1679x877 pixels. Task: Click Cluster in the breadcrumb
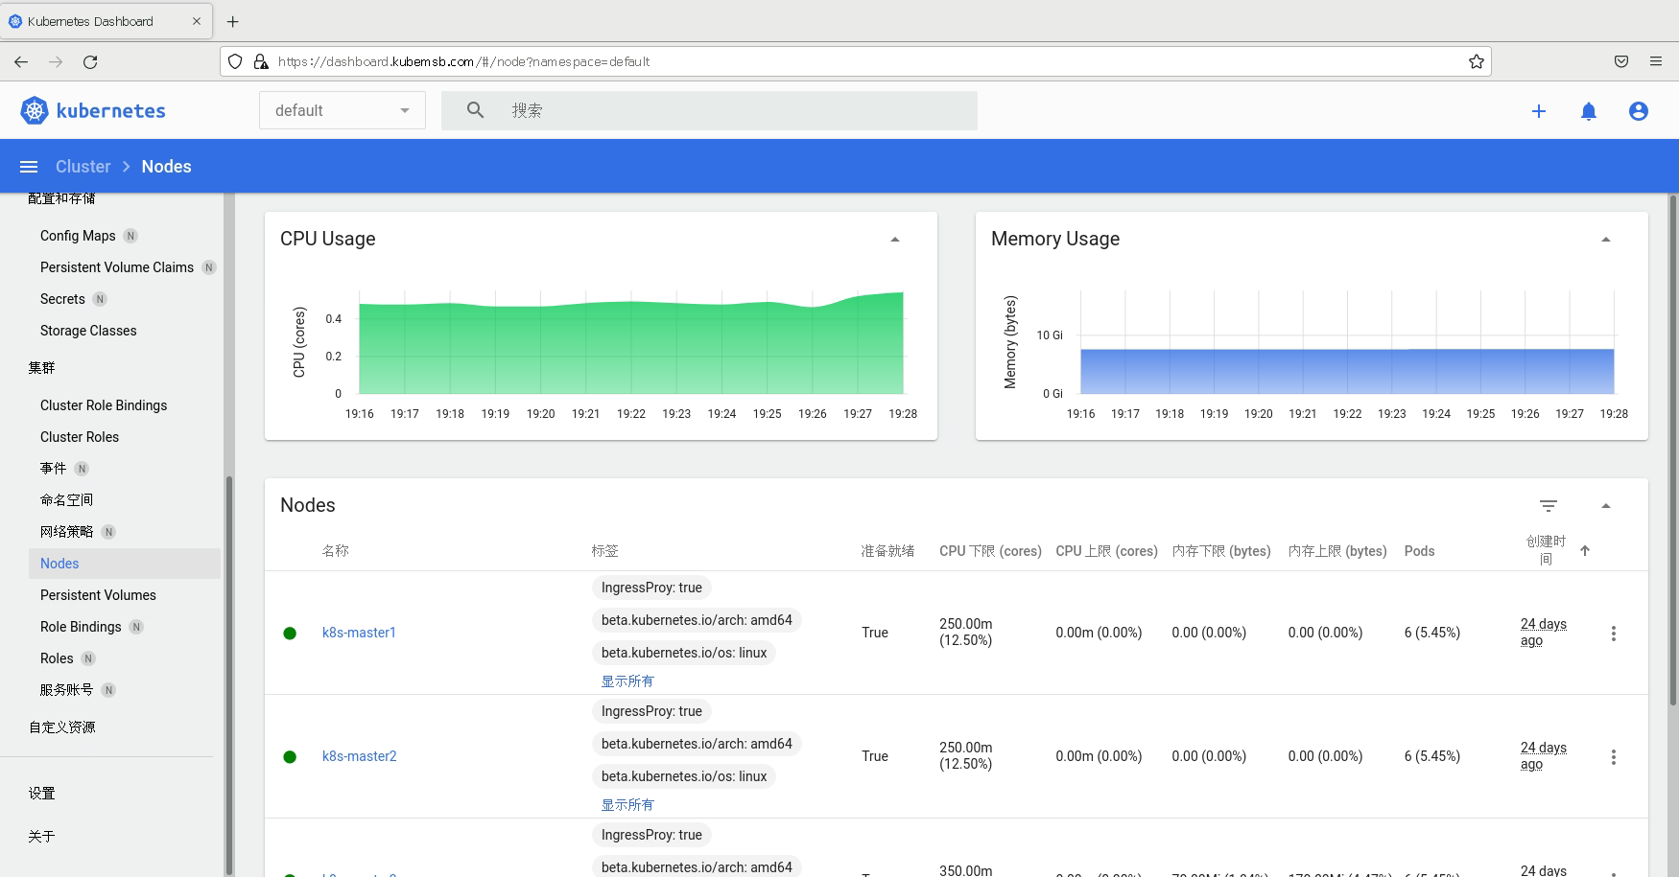83,167
